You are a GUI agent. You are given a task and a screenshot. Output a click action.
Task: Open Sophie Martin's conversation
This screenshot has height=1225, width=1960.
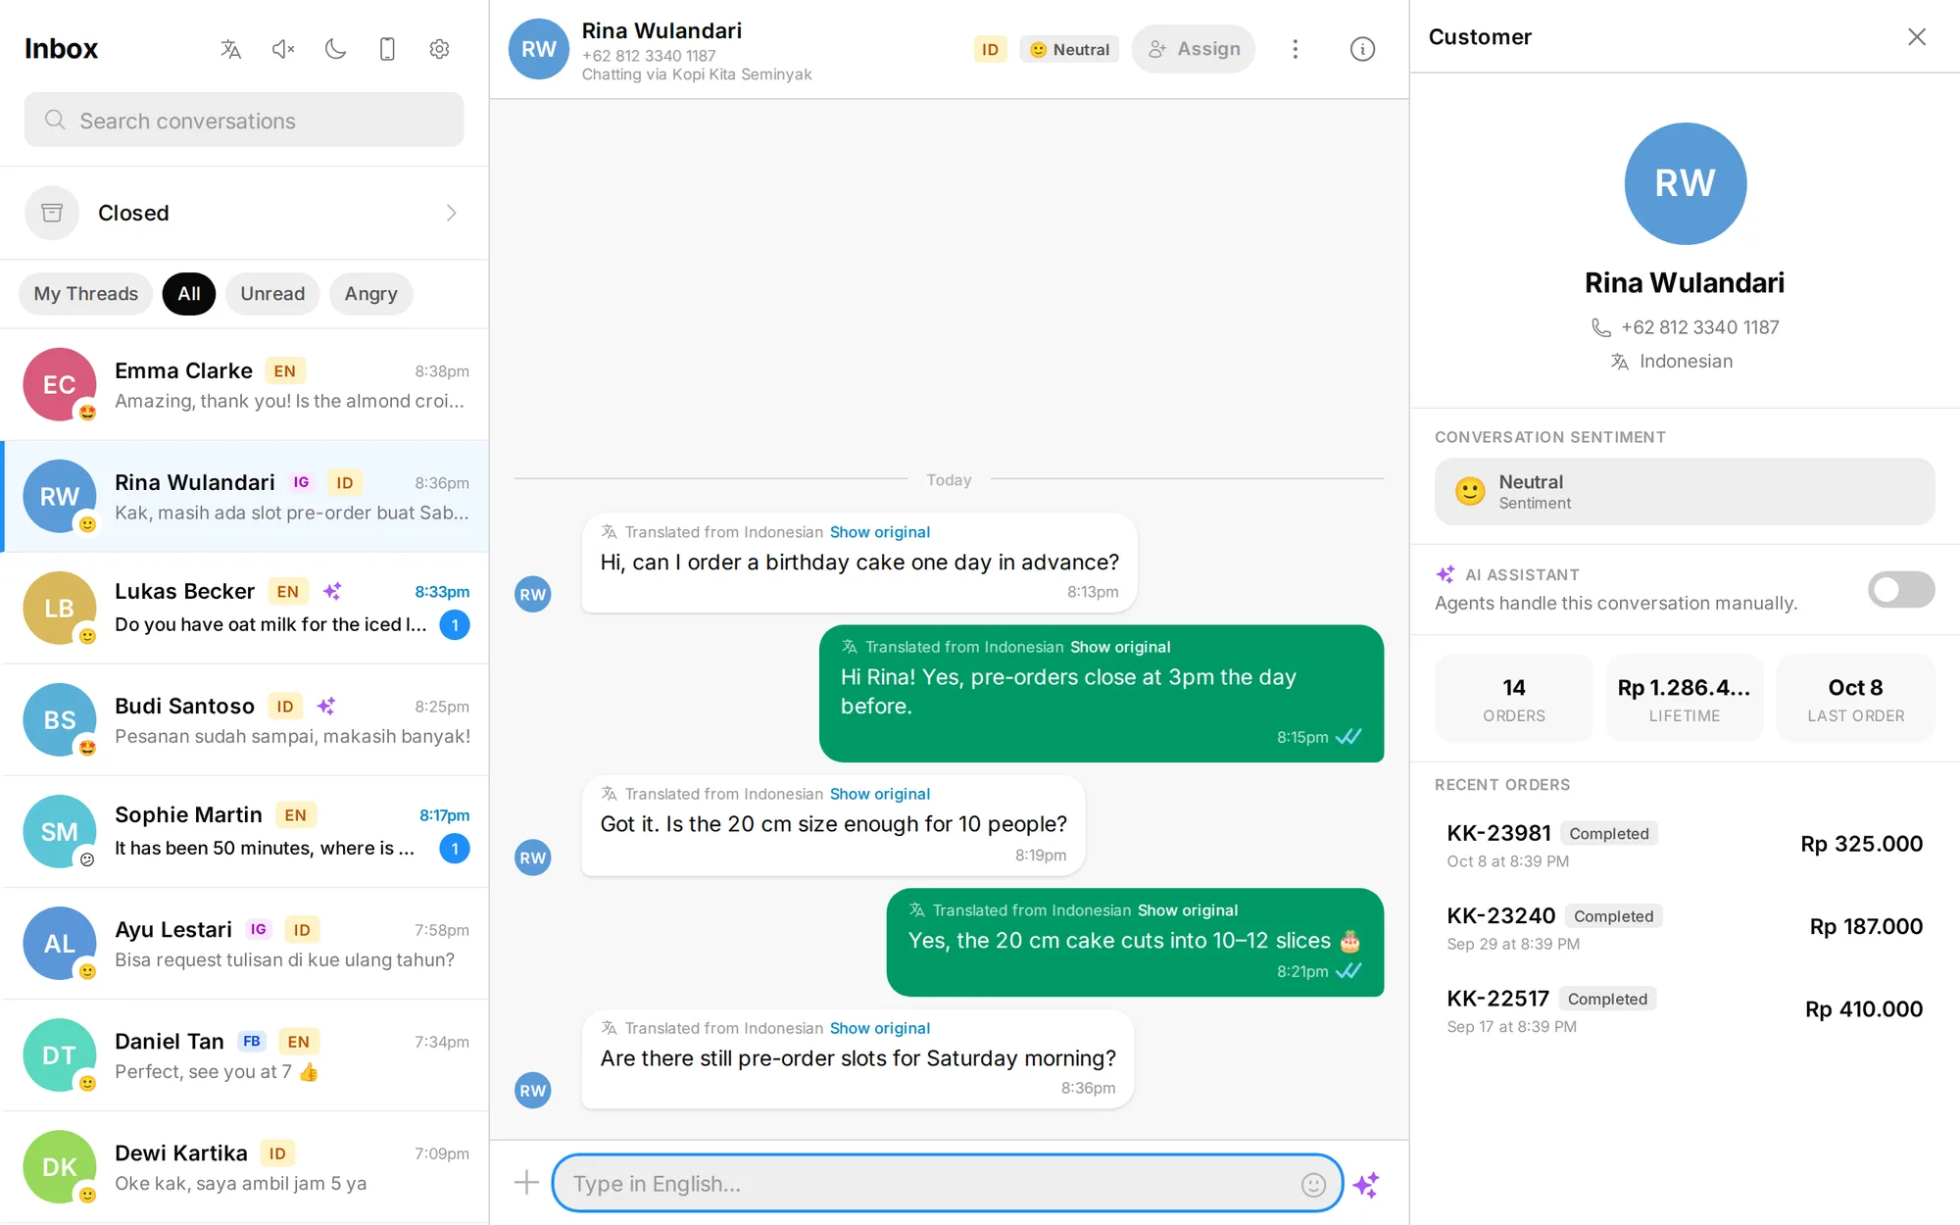point(245,832)
